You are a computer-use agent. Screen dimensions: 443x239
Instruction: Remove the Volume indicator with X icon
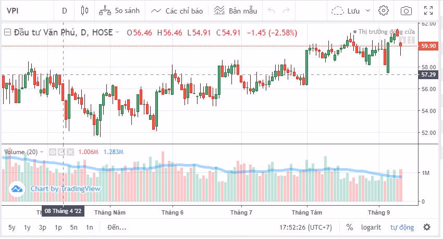[x=70, y=152]
